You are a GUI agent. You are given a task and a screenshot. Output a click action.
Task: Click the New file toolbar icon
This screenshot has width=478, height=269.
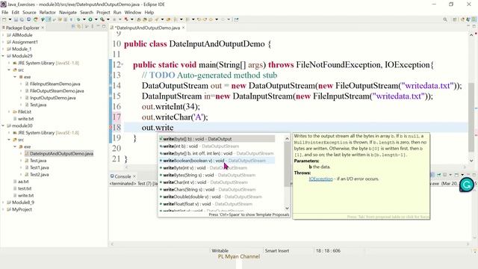(4, 19)
